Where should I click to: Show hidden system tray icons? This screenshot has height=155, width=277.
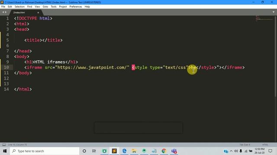pyautogui.click(x=231, y=151)
